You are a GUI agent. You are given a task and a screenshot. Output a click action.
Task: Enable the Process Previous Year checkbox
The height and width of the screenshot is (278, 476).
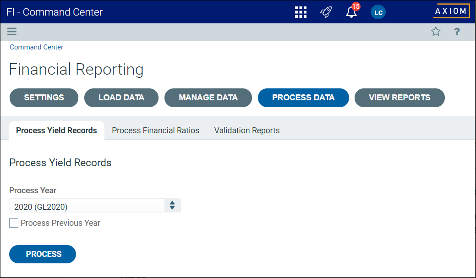coord(14,223)
